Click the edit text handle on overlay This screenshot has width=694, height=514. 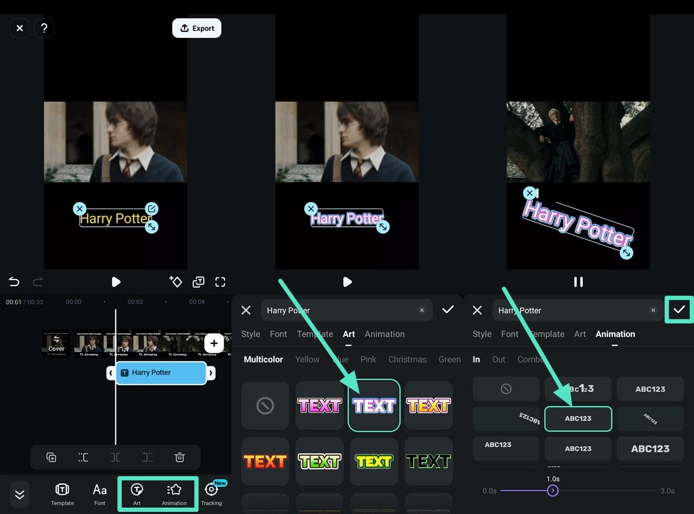[152, 209]
